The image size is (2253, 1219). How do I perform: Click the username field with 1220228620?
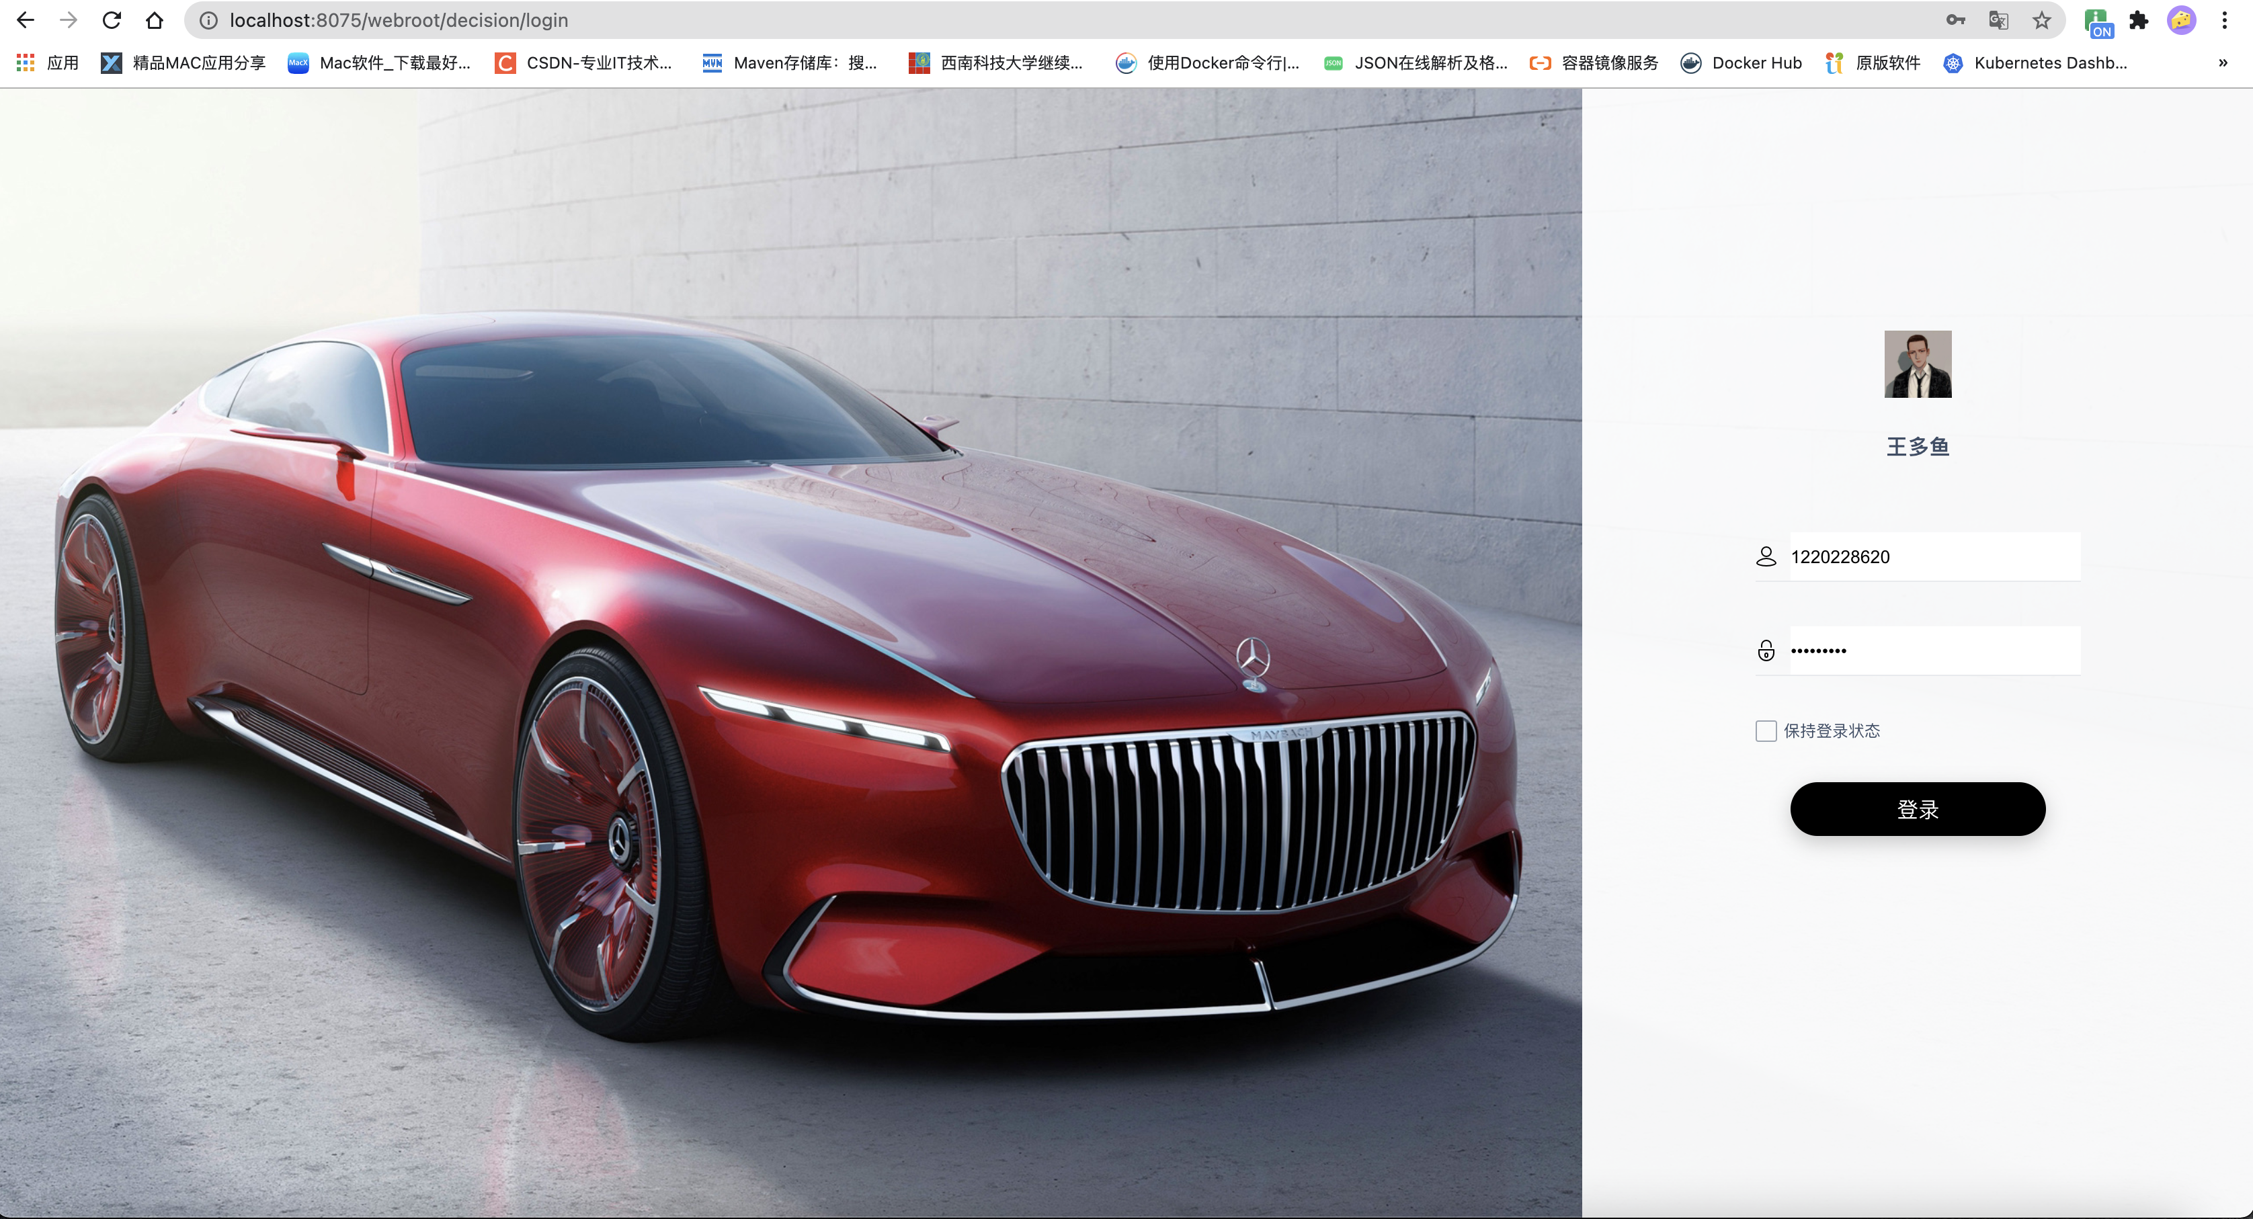[1934, 556]
